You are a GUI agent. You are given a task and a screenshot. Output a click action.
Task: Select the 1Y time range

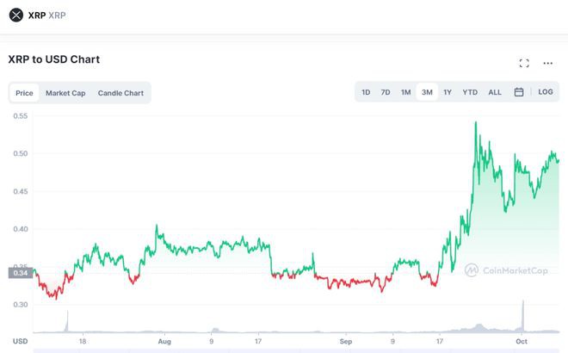[448, 92]
